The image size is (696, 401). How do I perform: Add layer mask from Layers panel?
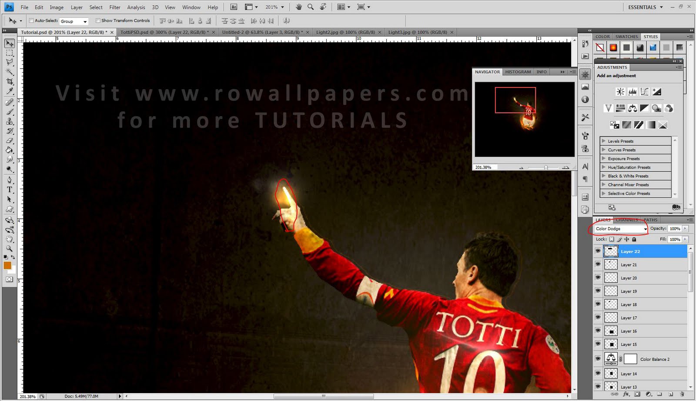[x=637, y=394]
